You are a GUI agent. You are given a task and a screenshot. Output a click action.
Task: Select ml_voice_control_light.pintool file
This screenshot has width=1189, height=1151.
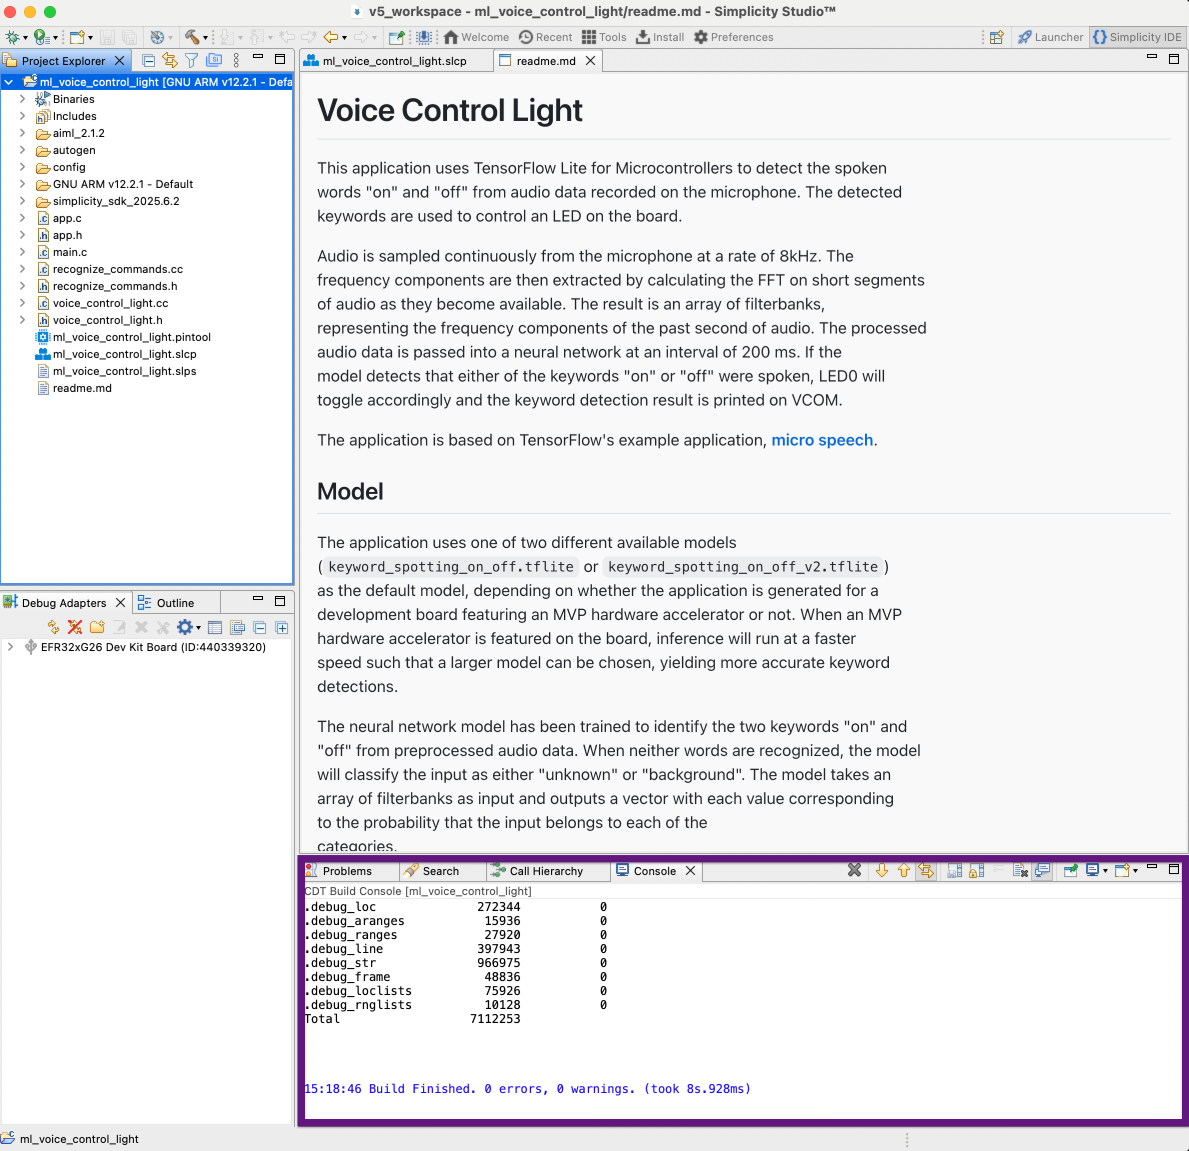click(132, 337)
